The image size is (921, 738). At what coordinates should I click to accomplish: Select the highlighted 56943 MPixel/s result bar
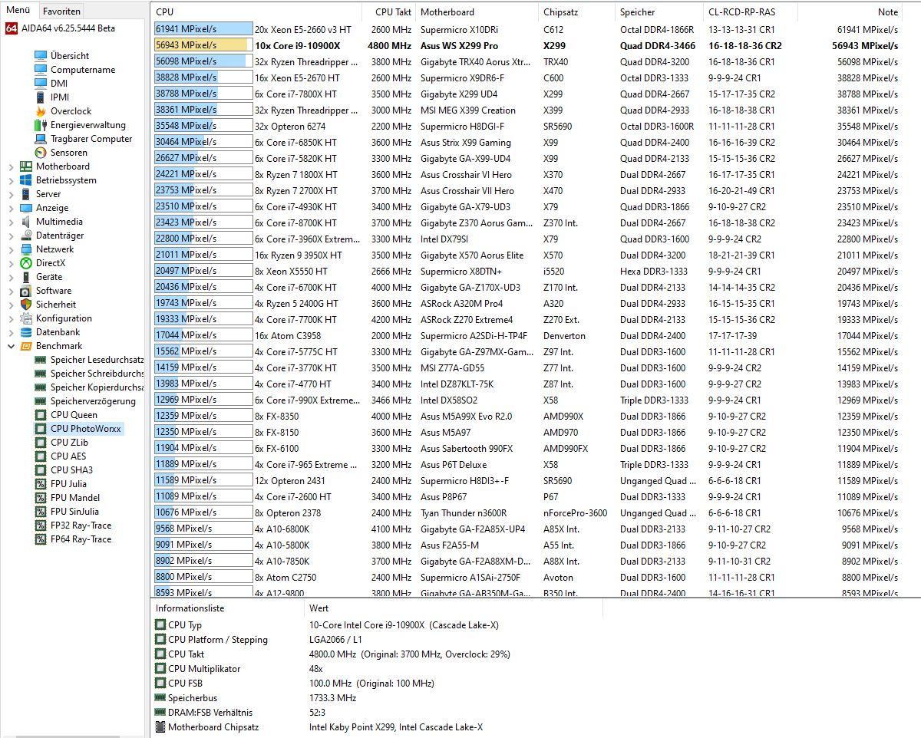tap(203, 45)
